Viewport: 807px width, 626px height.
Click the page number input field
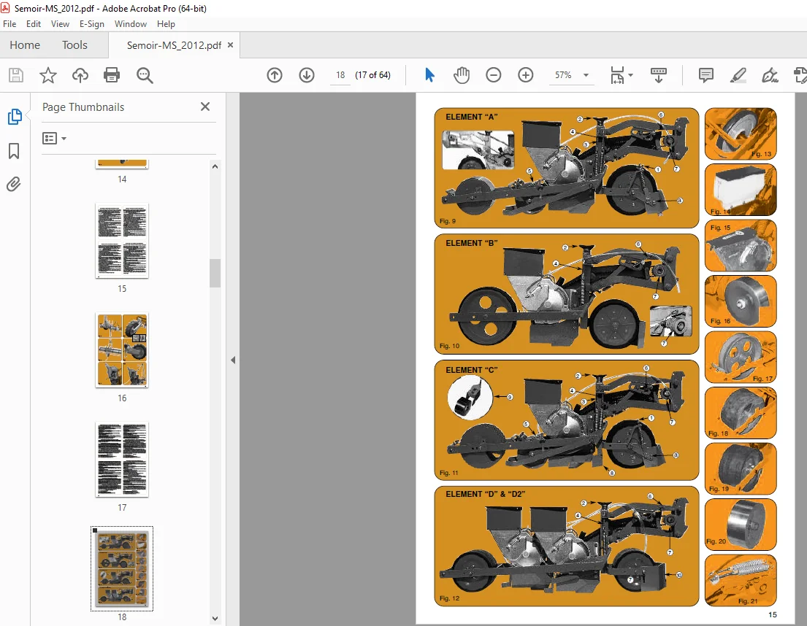click(x=340, y=76)
